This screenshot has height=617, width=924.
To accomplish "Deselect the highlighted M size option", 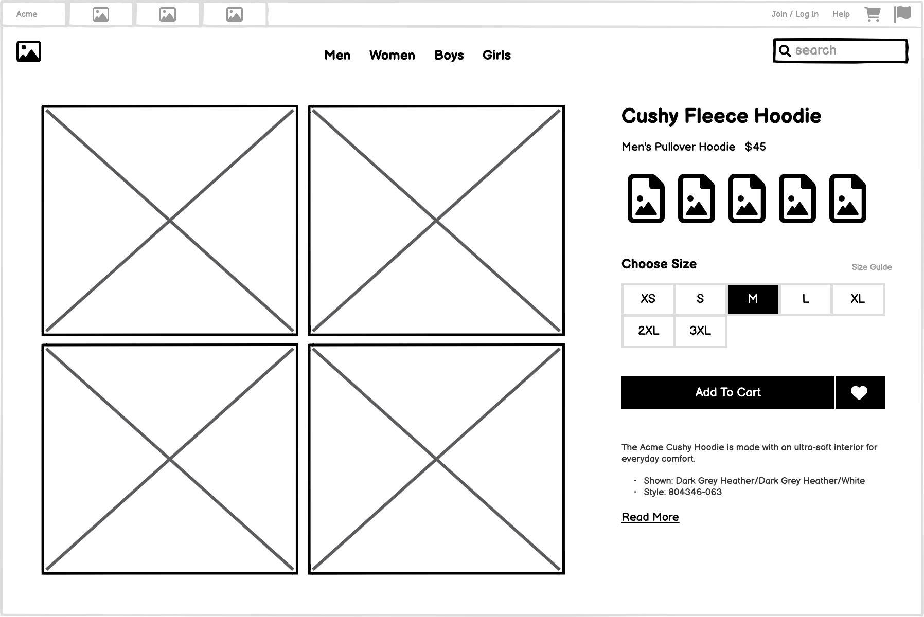I will (x=752, y=299).
